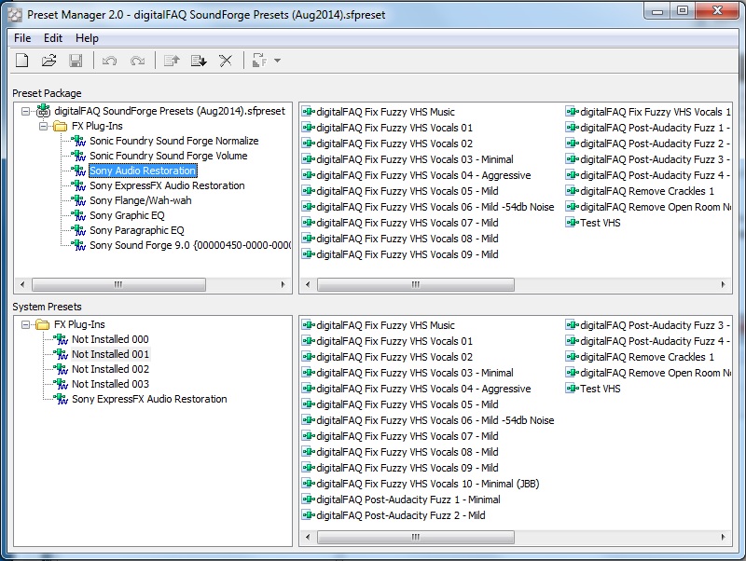
Task: Click the copy-to-package up-arrow toolbar icon
Action: pos(172,61)
